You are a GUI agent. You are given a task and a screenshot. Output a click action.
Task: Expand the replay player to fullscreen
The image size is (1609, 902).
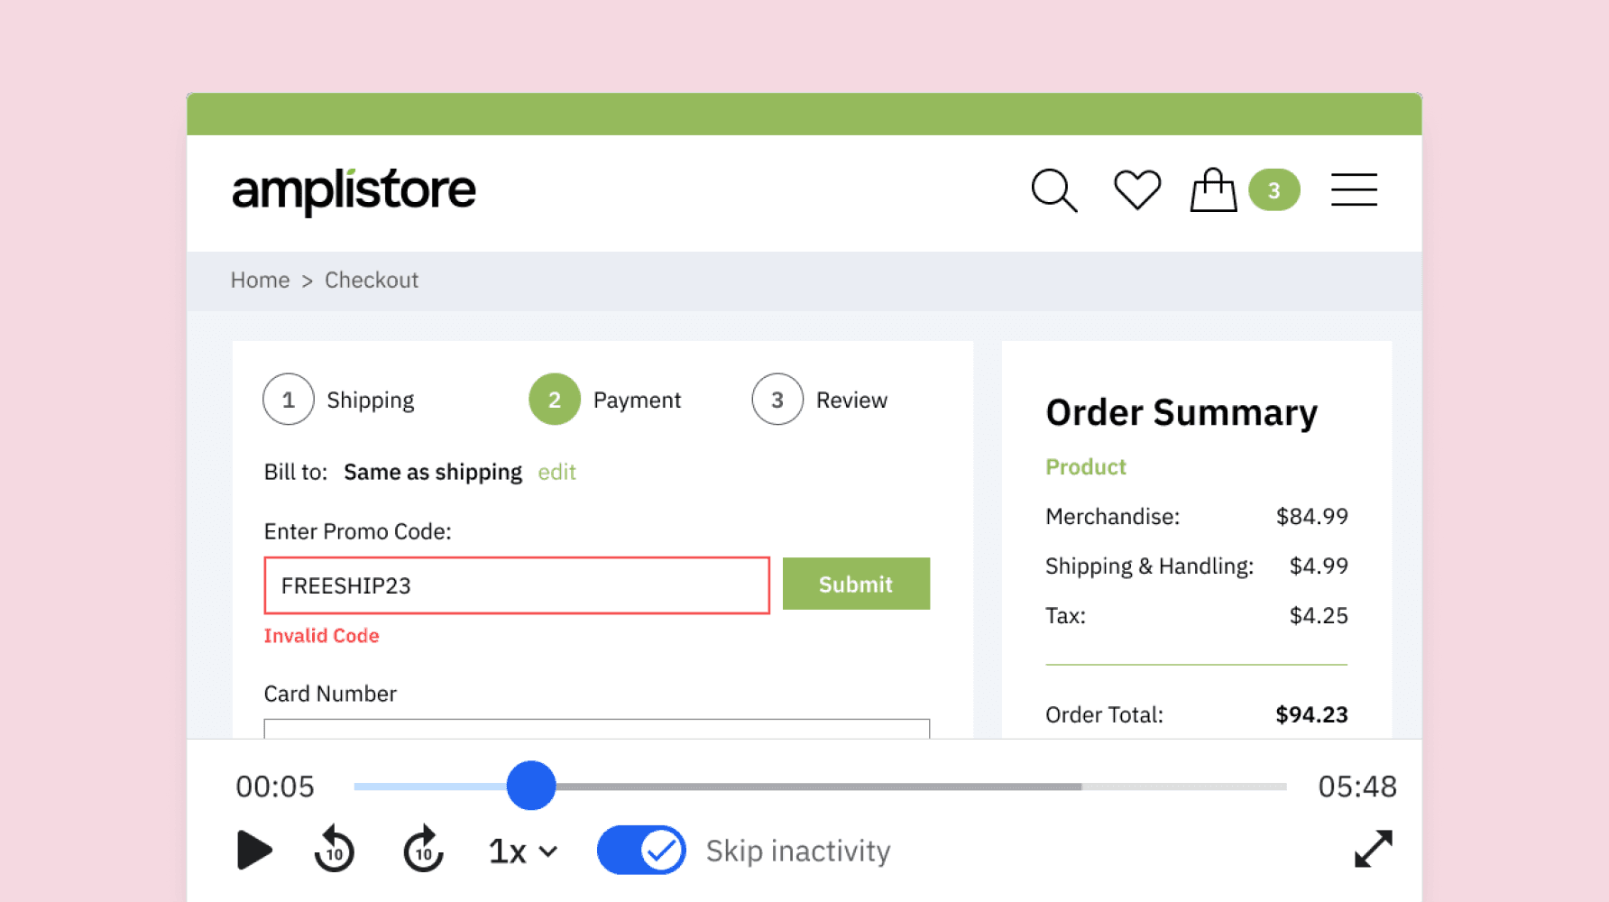1372,849
